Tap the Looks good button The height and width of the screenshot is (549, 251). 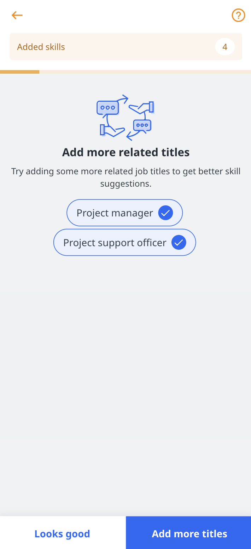coord(63,534)
